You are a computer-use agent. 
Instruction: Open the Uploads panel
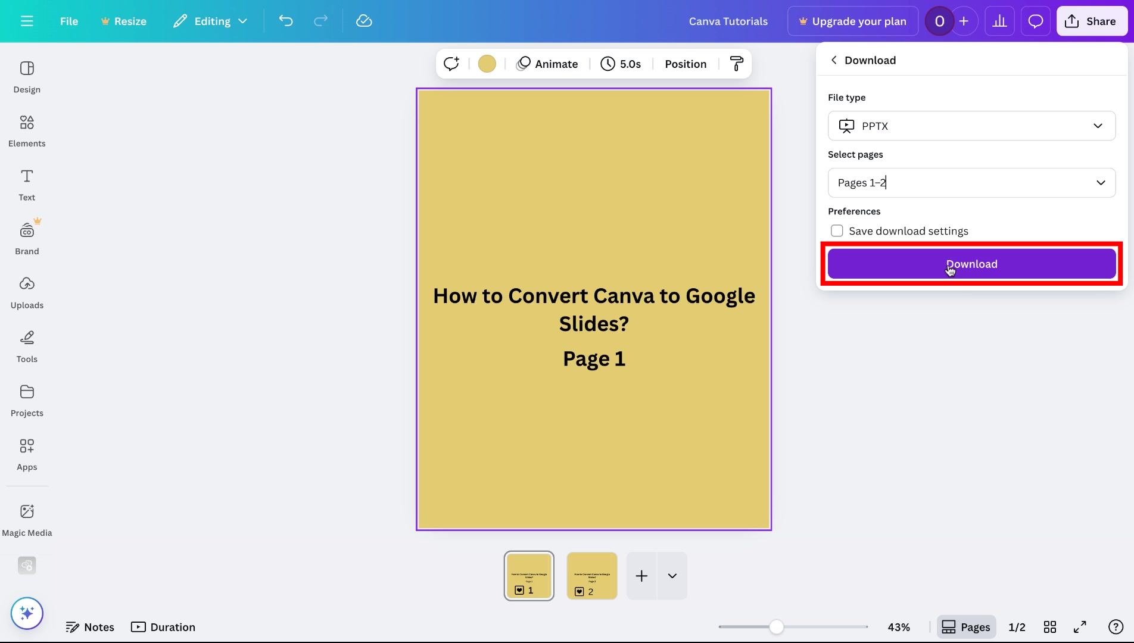click(27, 292)
